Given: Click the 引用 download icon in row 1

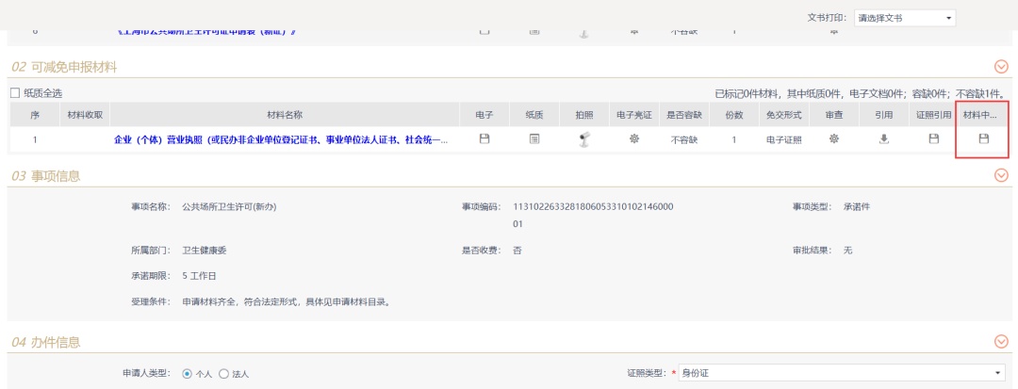Looking at the screenshot, I should coord(883,139).
